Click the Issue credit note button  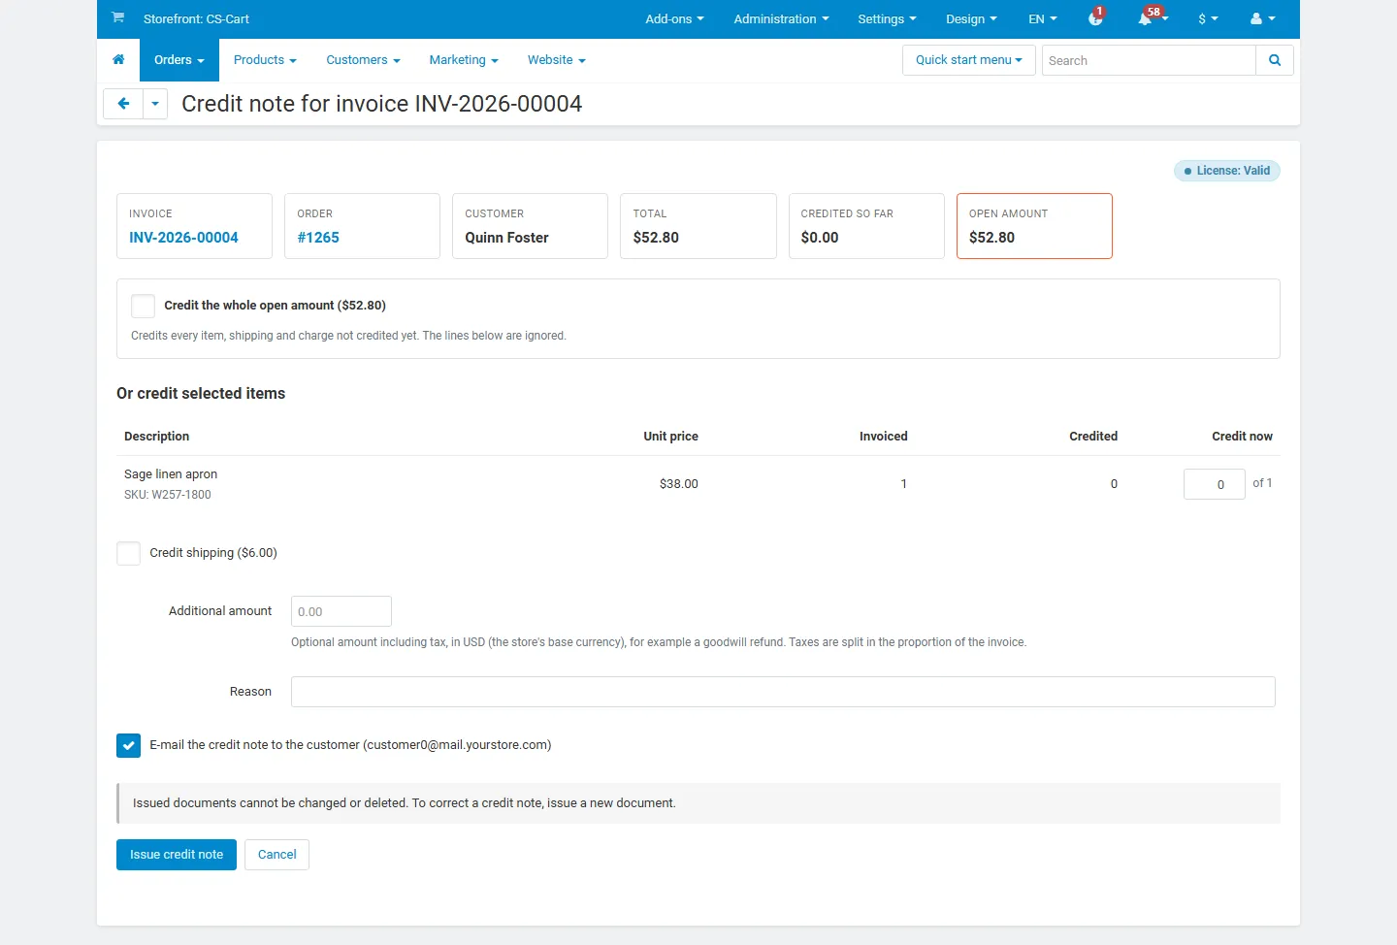(177, 855)
